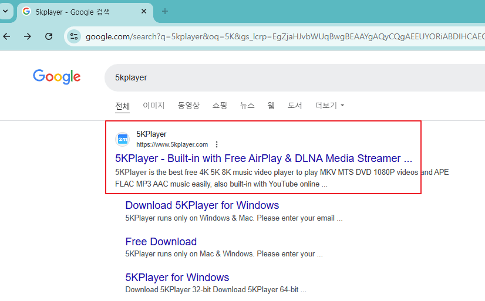Viewport: 485px width, 301px height.
Task: Expand the 더보기 dropdown
Action: click(329, 106)
